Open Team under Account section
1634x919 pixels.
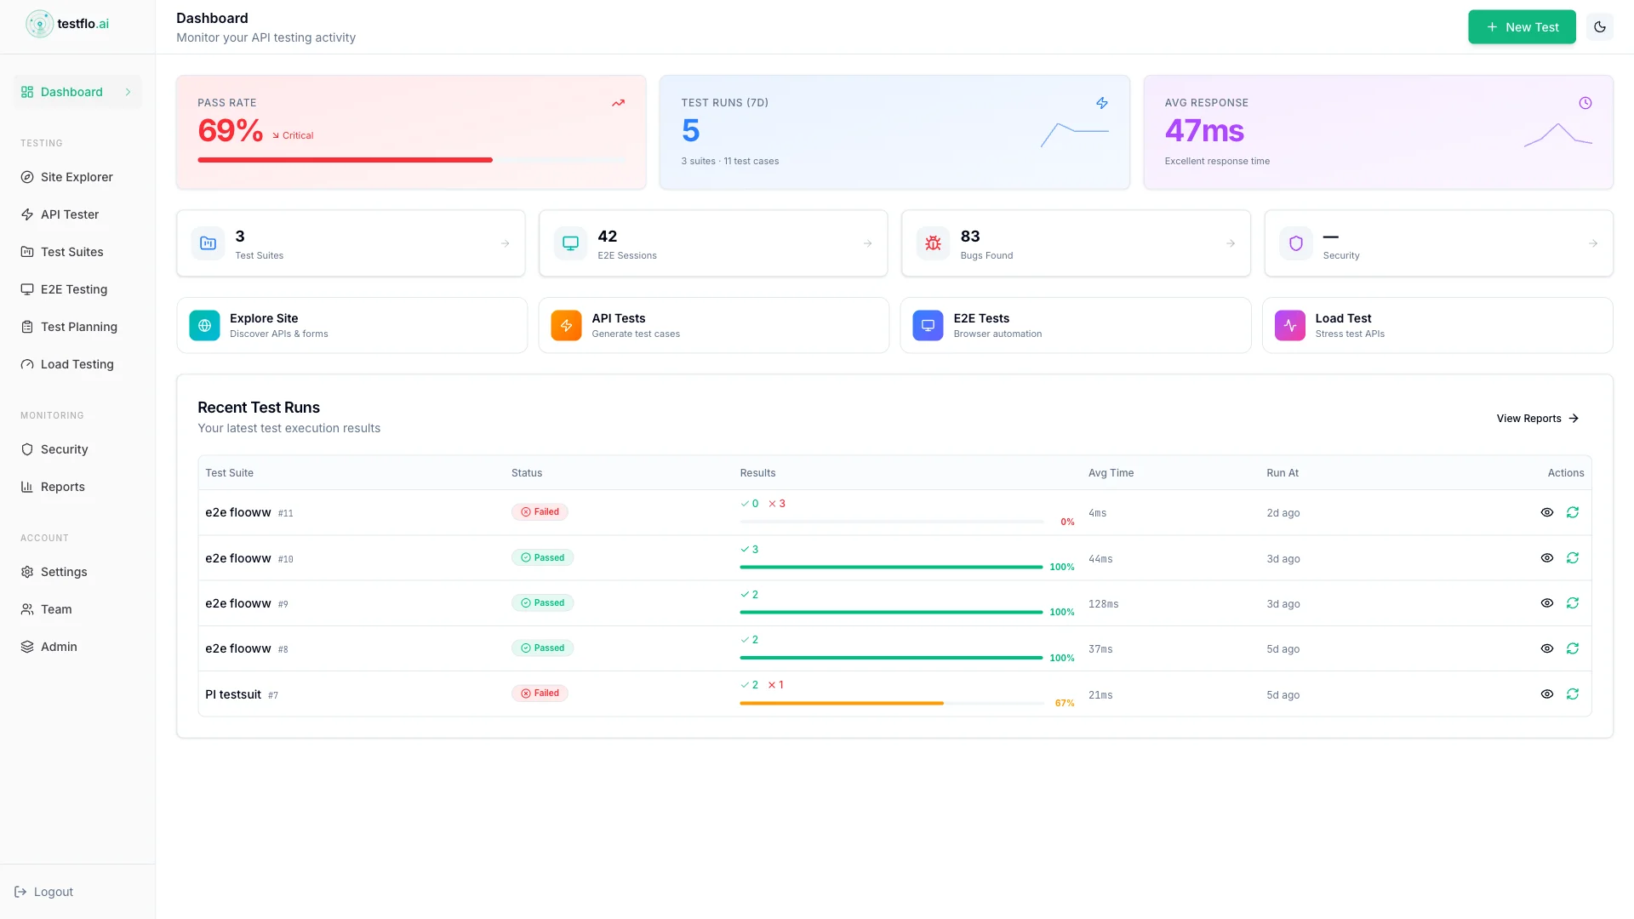click(57, 609)
